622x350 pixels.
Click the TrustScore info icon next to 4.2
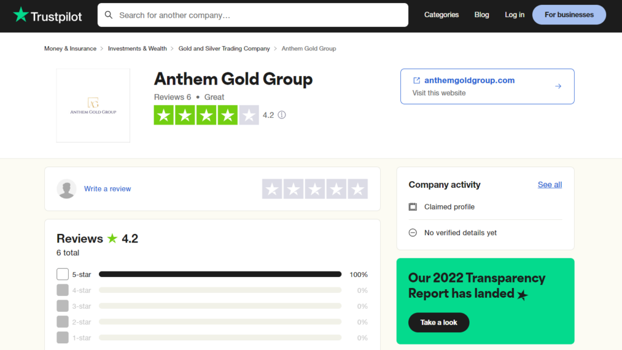282,115
